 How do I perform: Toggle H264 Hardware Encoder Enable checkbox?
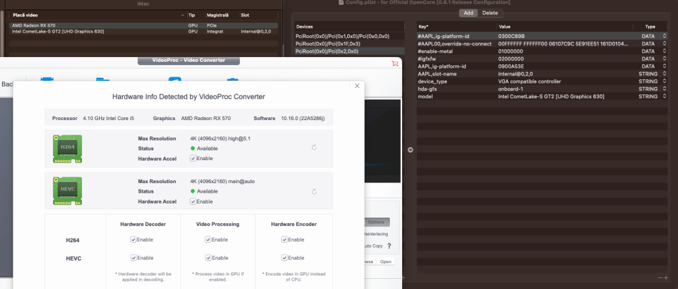[x=285, y=239]
